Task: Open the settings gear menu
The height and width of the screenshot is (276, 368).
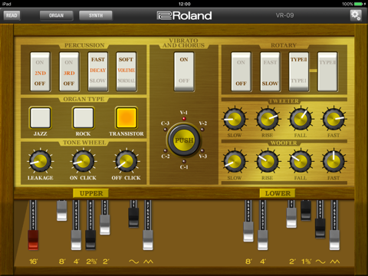Action: click(356, 15)
